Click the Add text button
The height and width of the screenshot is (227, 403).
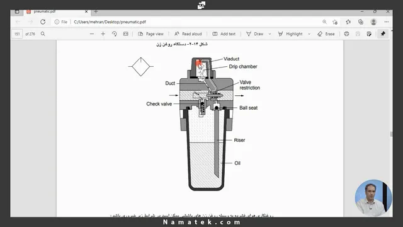click(224, 34)
